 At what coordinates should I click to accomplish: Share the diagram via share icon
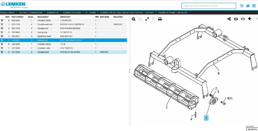click(x=229, y=19)
